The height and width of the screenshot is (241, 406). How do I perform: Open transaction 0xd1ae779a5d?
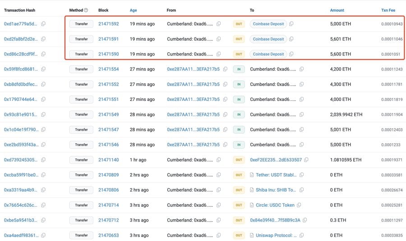tap(20, 24)
